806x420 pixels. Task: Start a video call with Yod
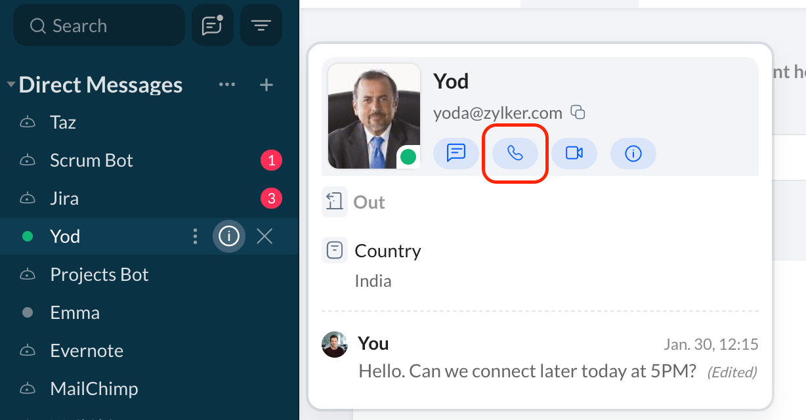(x=574, y=154)
